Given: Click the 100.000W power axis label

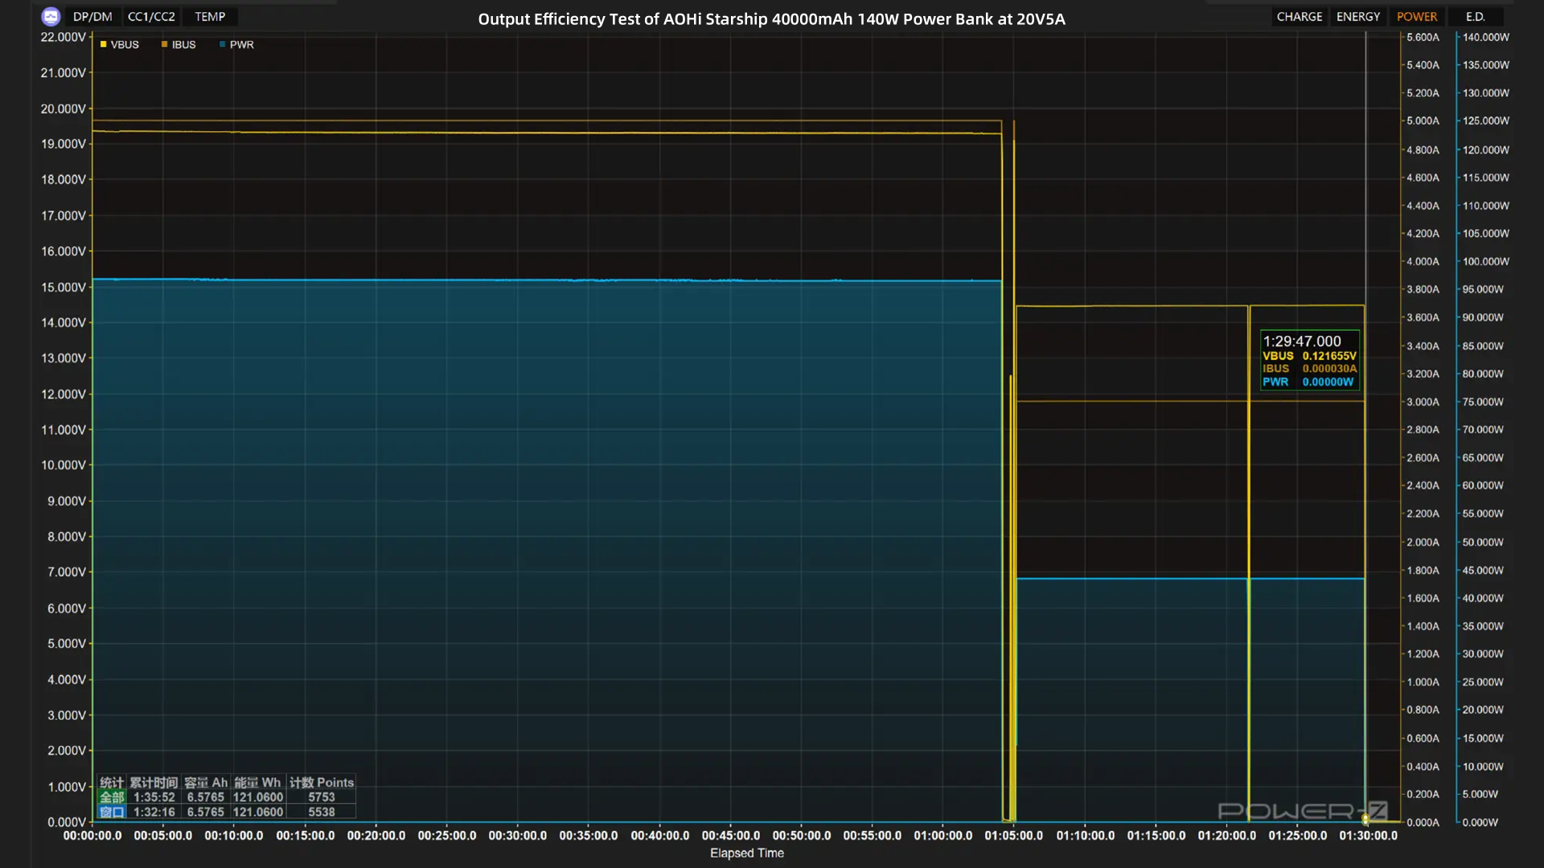Looking at the screenshot, I should coord(1486,261).
